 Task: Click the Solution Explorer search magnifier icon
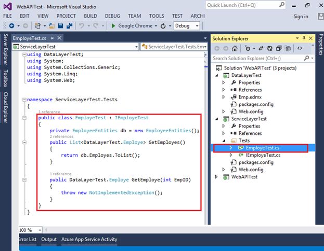pyautogui.click(x=307, y=58)
